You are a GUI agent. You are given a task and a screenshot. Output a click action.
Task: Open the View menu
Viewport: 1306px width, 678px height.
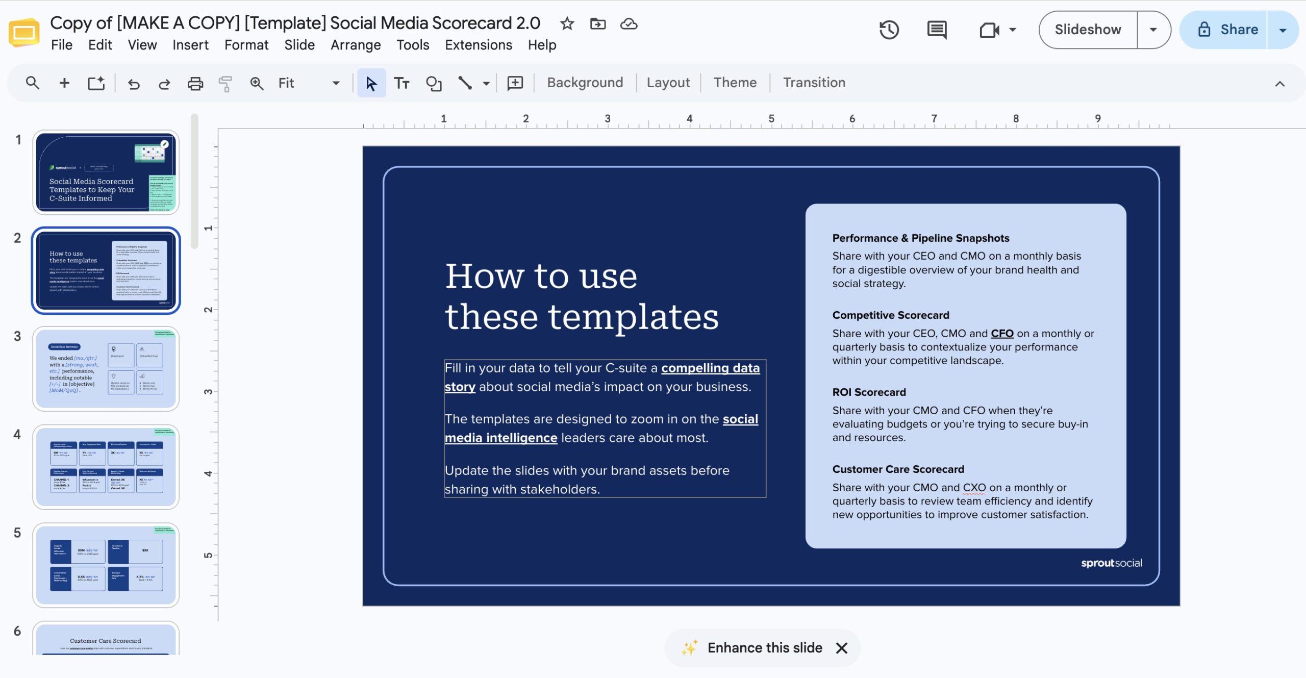[142, 45]
